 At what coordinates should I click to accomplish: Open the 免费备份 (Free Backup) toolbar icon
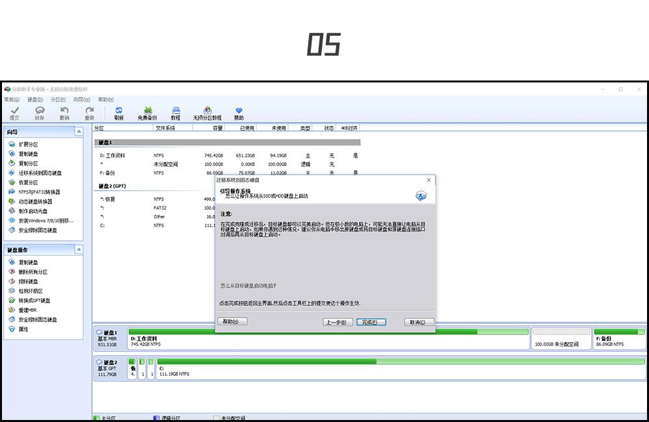click(147, 112)
